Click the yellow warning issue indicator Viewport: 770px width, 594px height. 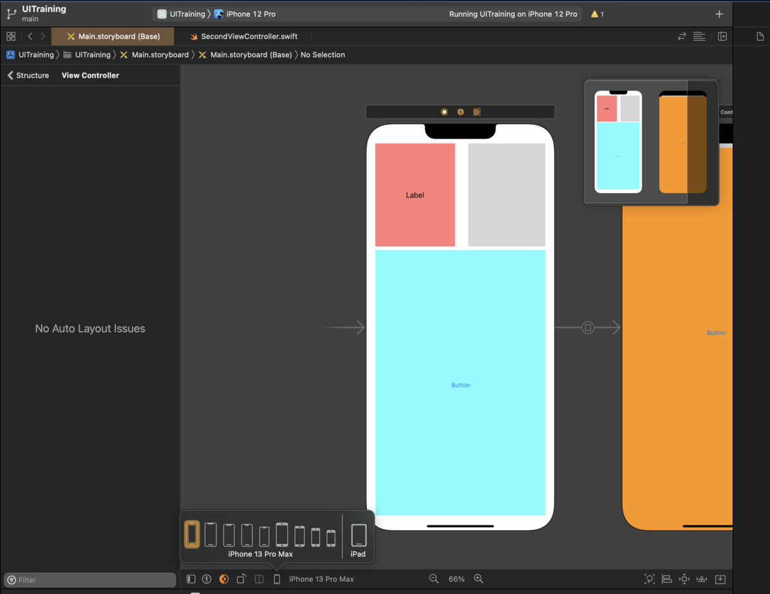pos(597,14)
